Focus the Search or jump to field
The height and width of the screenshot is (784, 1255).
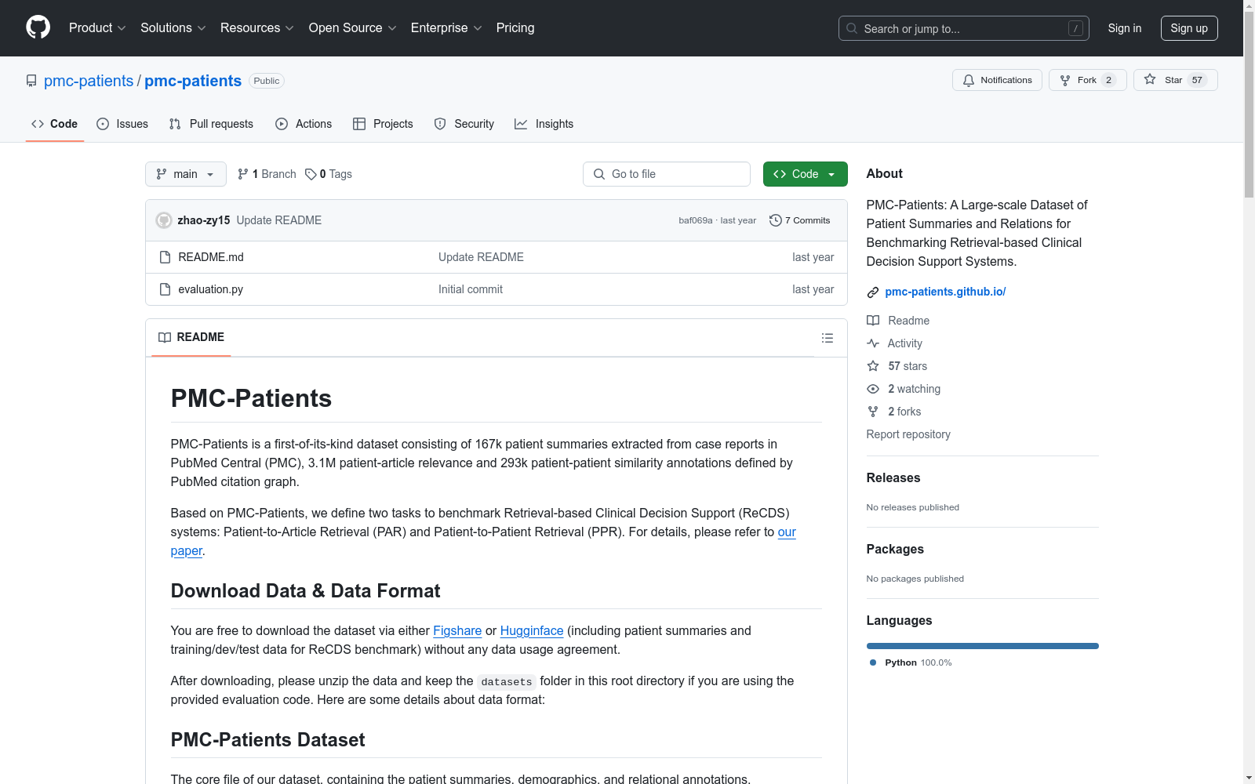[x=963, y=28]
